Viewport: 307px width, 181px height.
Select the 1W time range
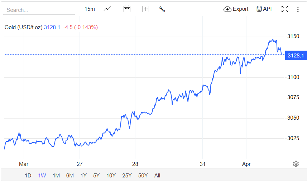pyautogui.click(x=42, y=175)
